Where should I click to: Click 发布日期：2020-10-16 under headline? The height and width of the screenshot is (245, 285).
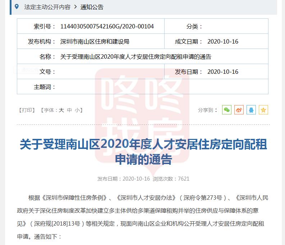click(123, 178)
